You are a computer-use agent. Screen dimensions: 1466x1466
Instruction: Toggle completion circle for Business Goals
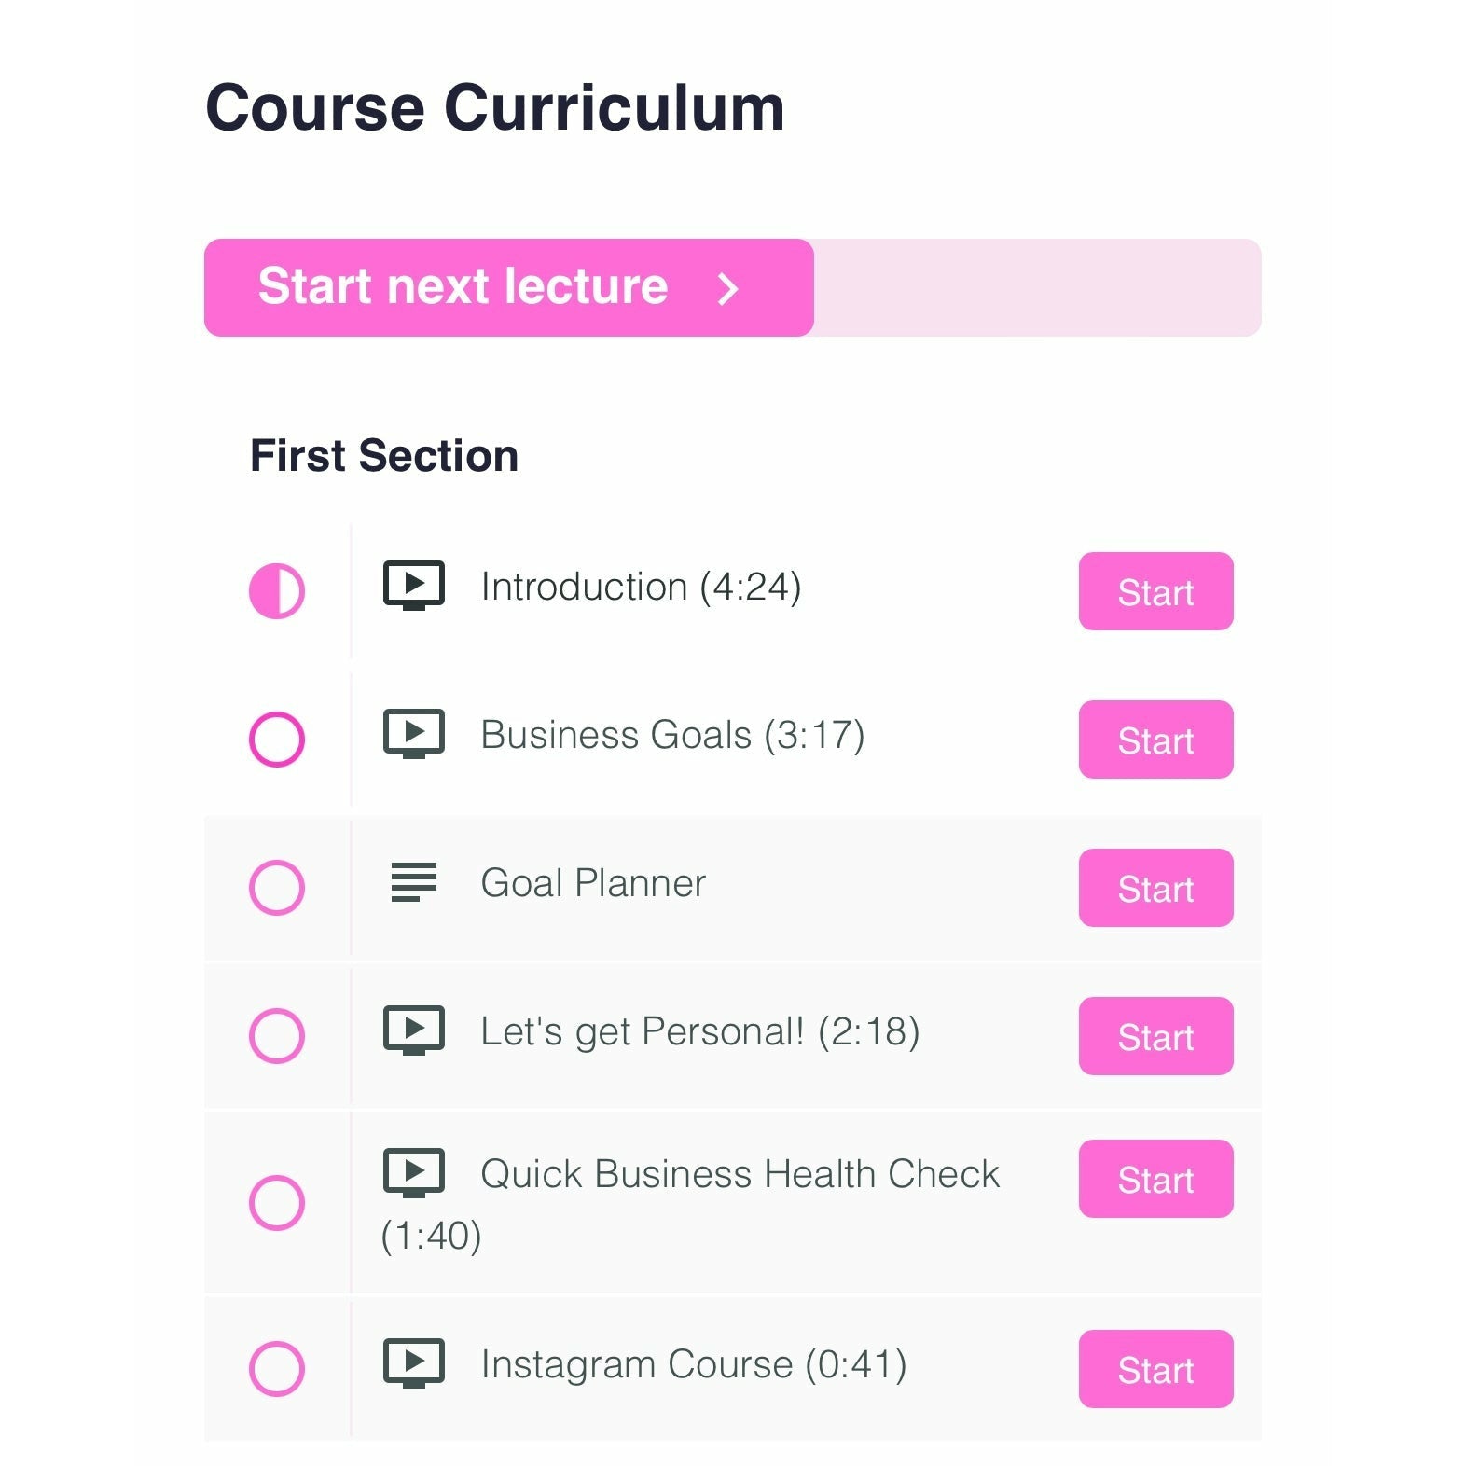pyautogui.click(x=277, y=740)
